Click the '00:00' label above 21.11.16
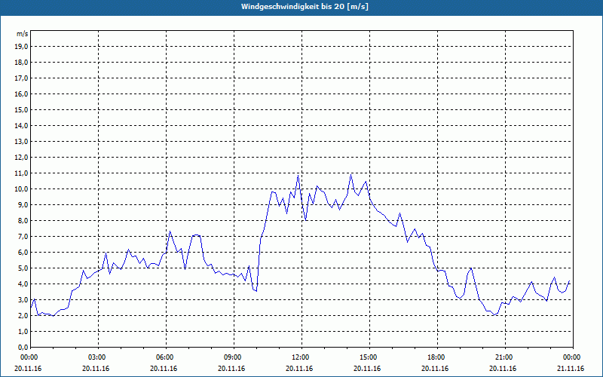The width and height of the screenshot is (603, 377). tap(573, 357)
